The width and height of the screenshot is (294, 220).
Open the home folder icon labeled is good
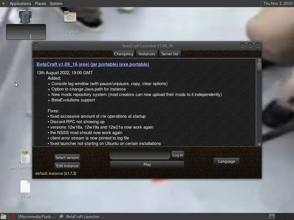[x=70, y=17]
